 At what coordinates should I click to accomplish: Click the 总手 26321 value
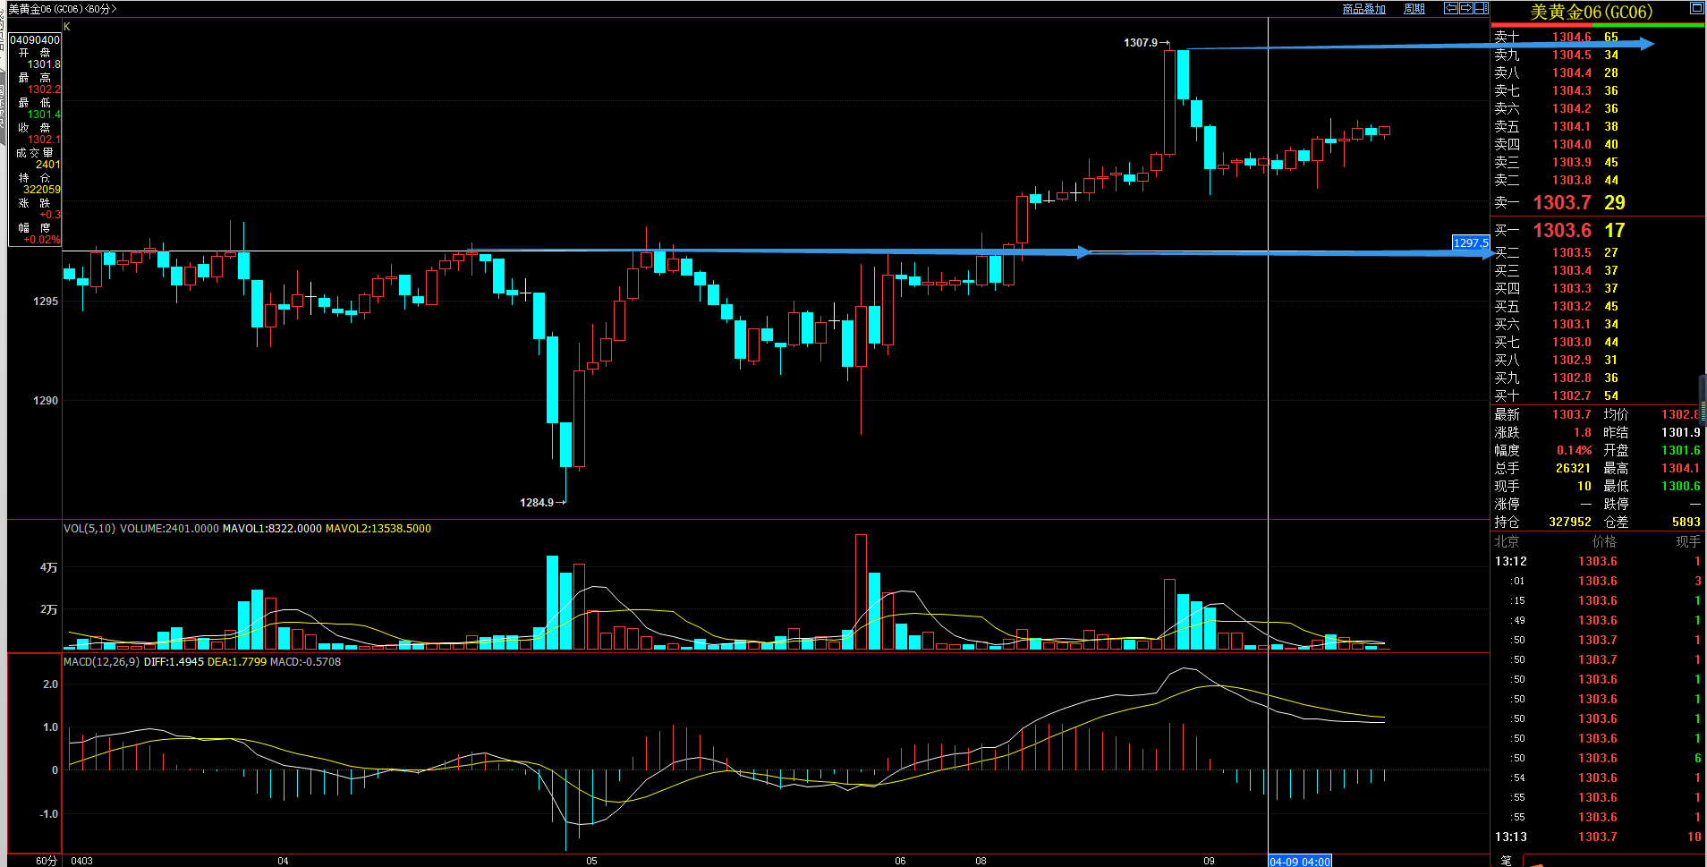click(1573, 468)
